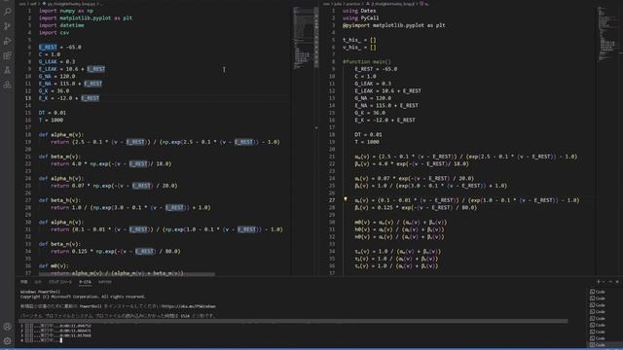Click 'DT = 0.01' in Python editor
The image size is (623, 350).
53,113
